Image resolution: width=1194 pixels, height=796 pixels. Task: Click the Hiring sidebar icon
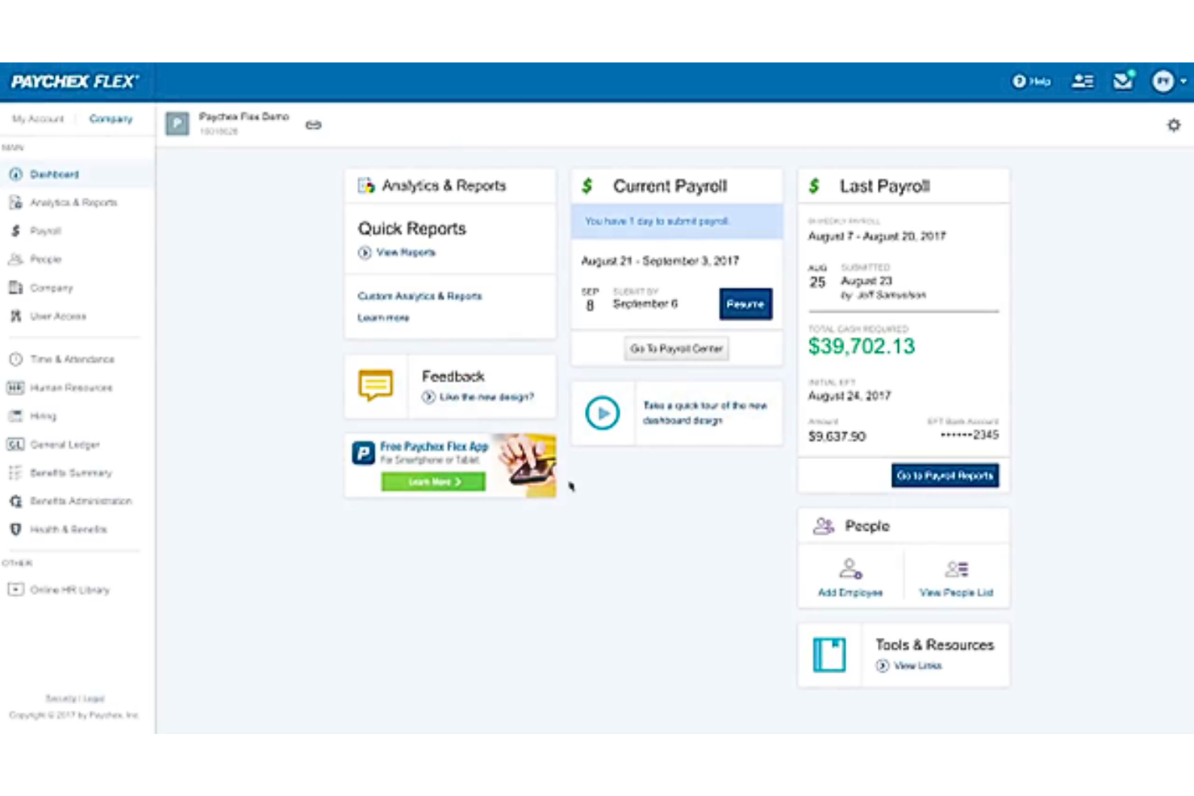[15, 416]
